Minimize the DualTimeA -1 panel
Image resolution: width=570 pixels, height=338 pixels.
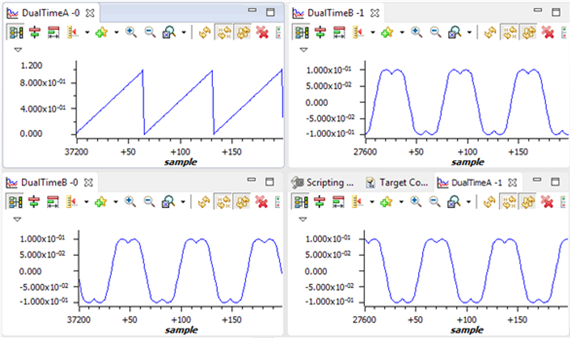click(x=537, y=182)
